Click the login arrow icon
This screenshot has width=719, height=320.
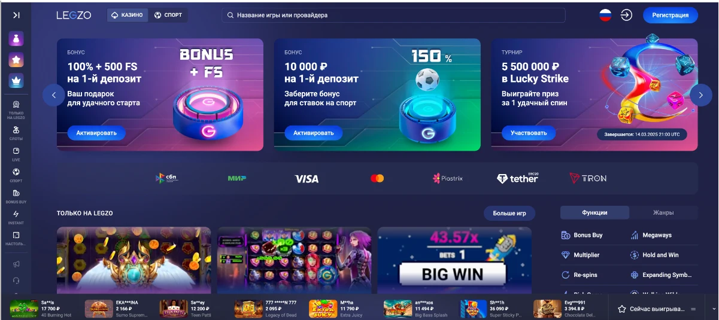[x=626, y=15]
